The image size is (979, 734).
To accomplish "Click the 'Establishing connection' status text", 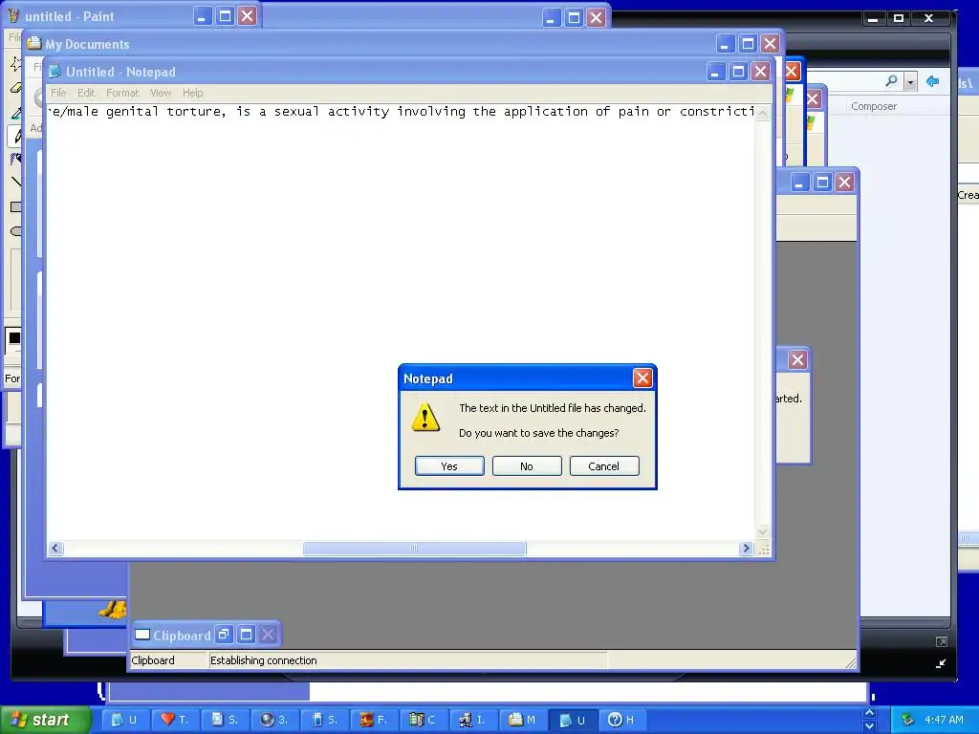I will (x=264, y=660).
